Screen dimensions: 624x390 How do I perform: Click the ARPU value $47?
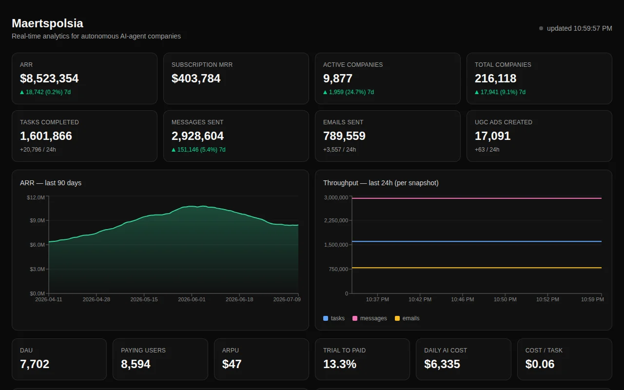[x=232, y=364]
